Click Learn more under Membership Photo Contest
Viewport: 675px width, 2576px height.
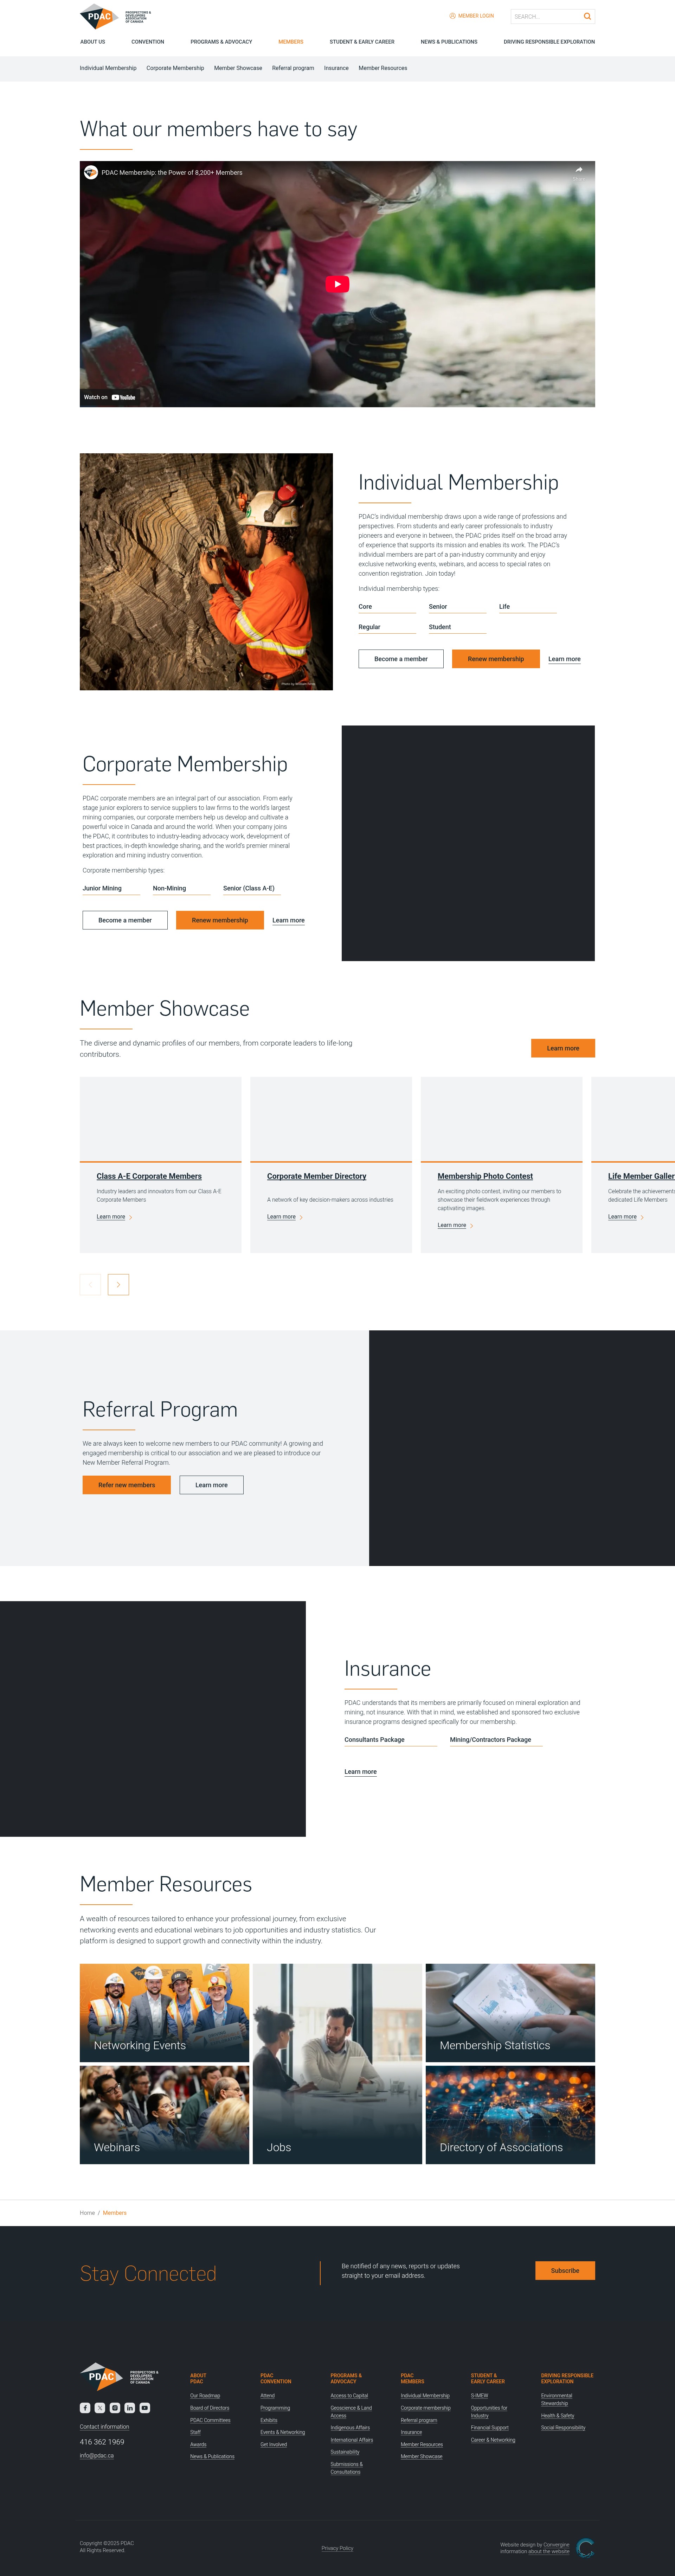click(x=452, y=1225)
